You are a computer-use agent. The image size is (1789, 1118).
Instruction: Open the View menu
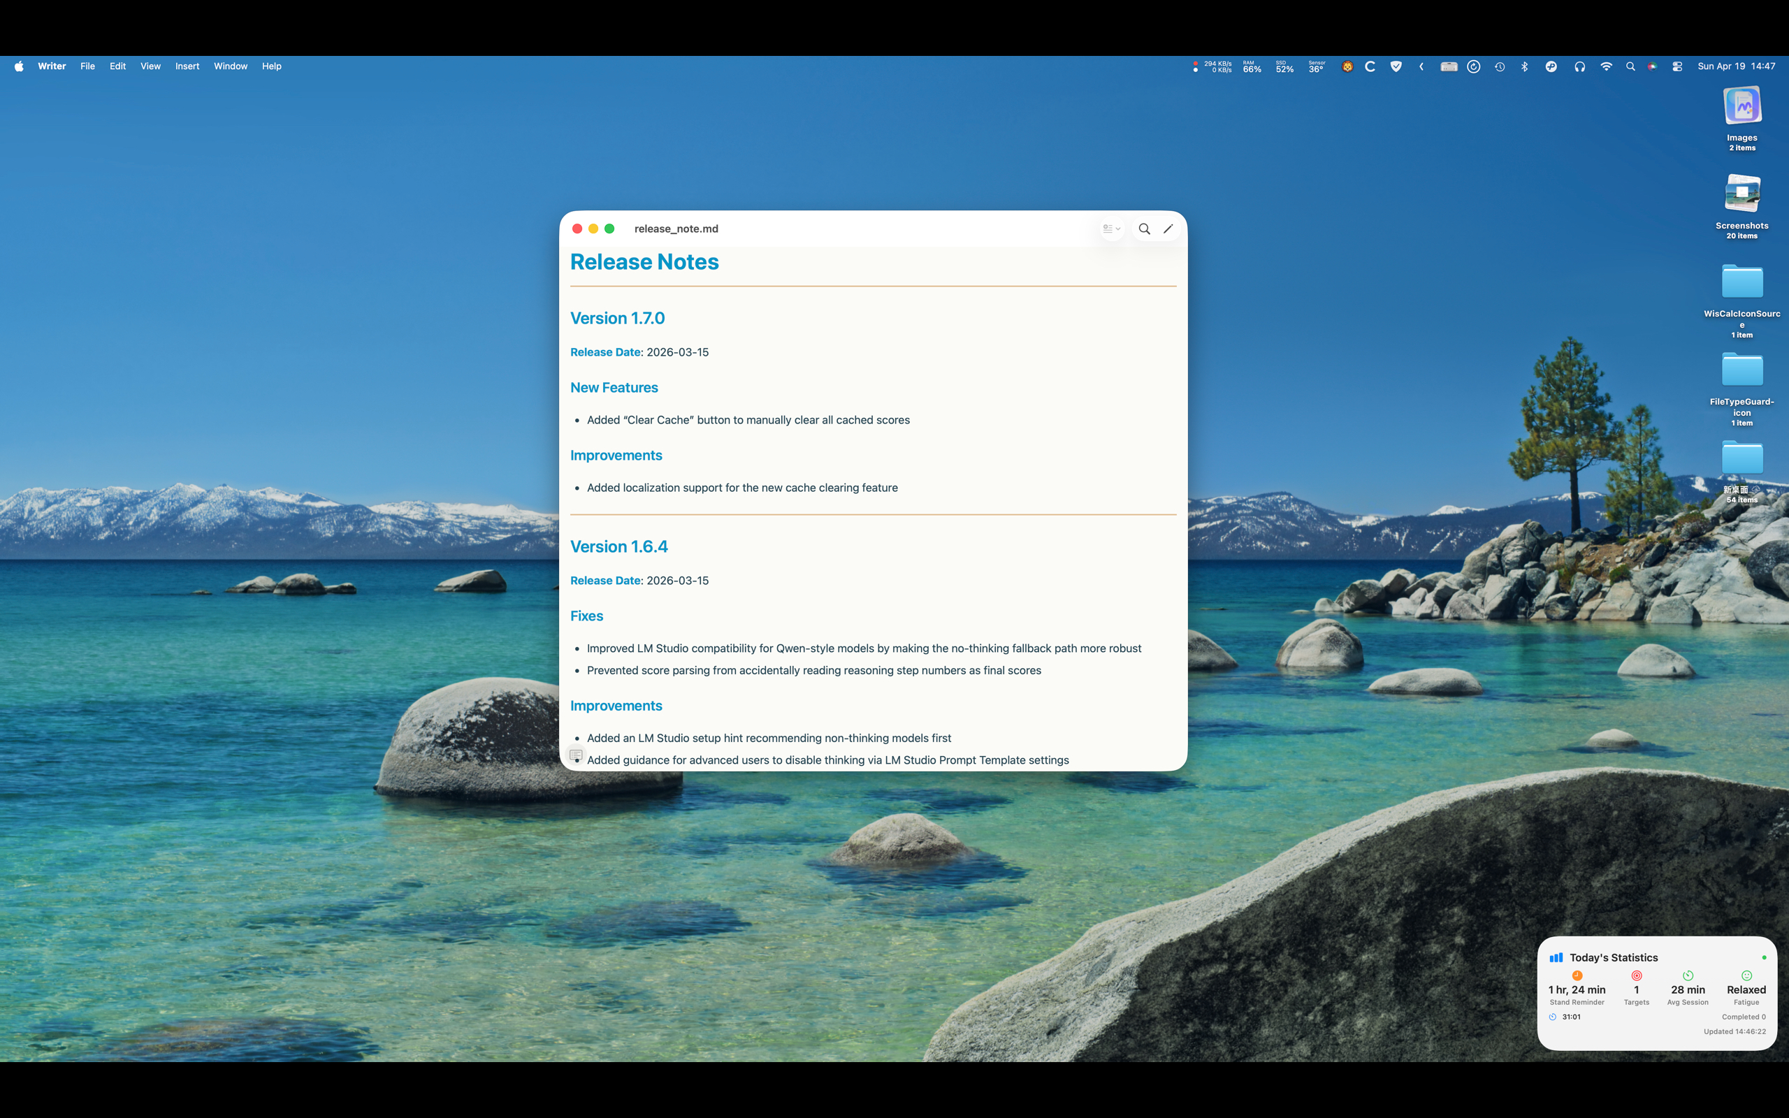click(150, 66)
